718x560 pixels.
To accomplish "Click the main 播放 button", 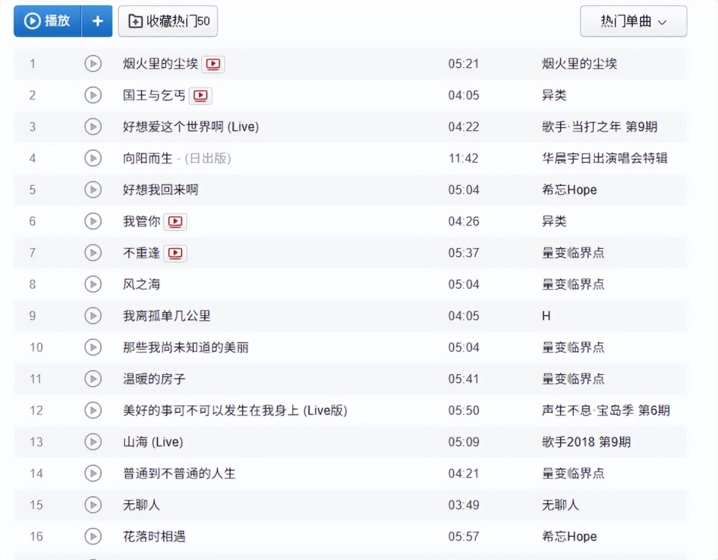I will click(x=46, y=21).
